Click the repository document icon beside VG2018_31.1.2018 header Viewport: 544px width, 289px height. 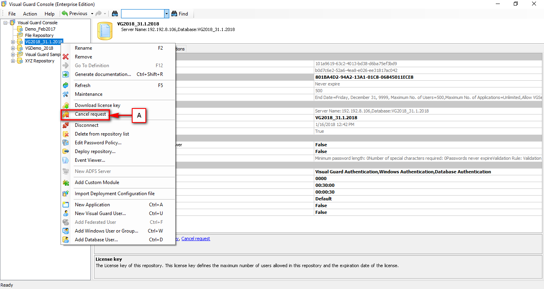[104, 29]
